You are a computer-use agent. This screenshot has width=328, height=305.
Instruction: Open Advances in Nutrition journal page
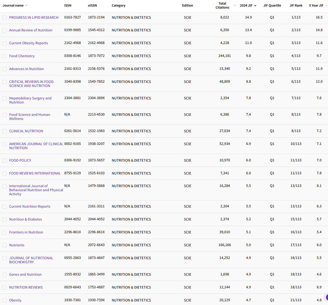pyautogui.click(x=26, y=69)
